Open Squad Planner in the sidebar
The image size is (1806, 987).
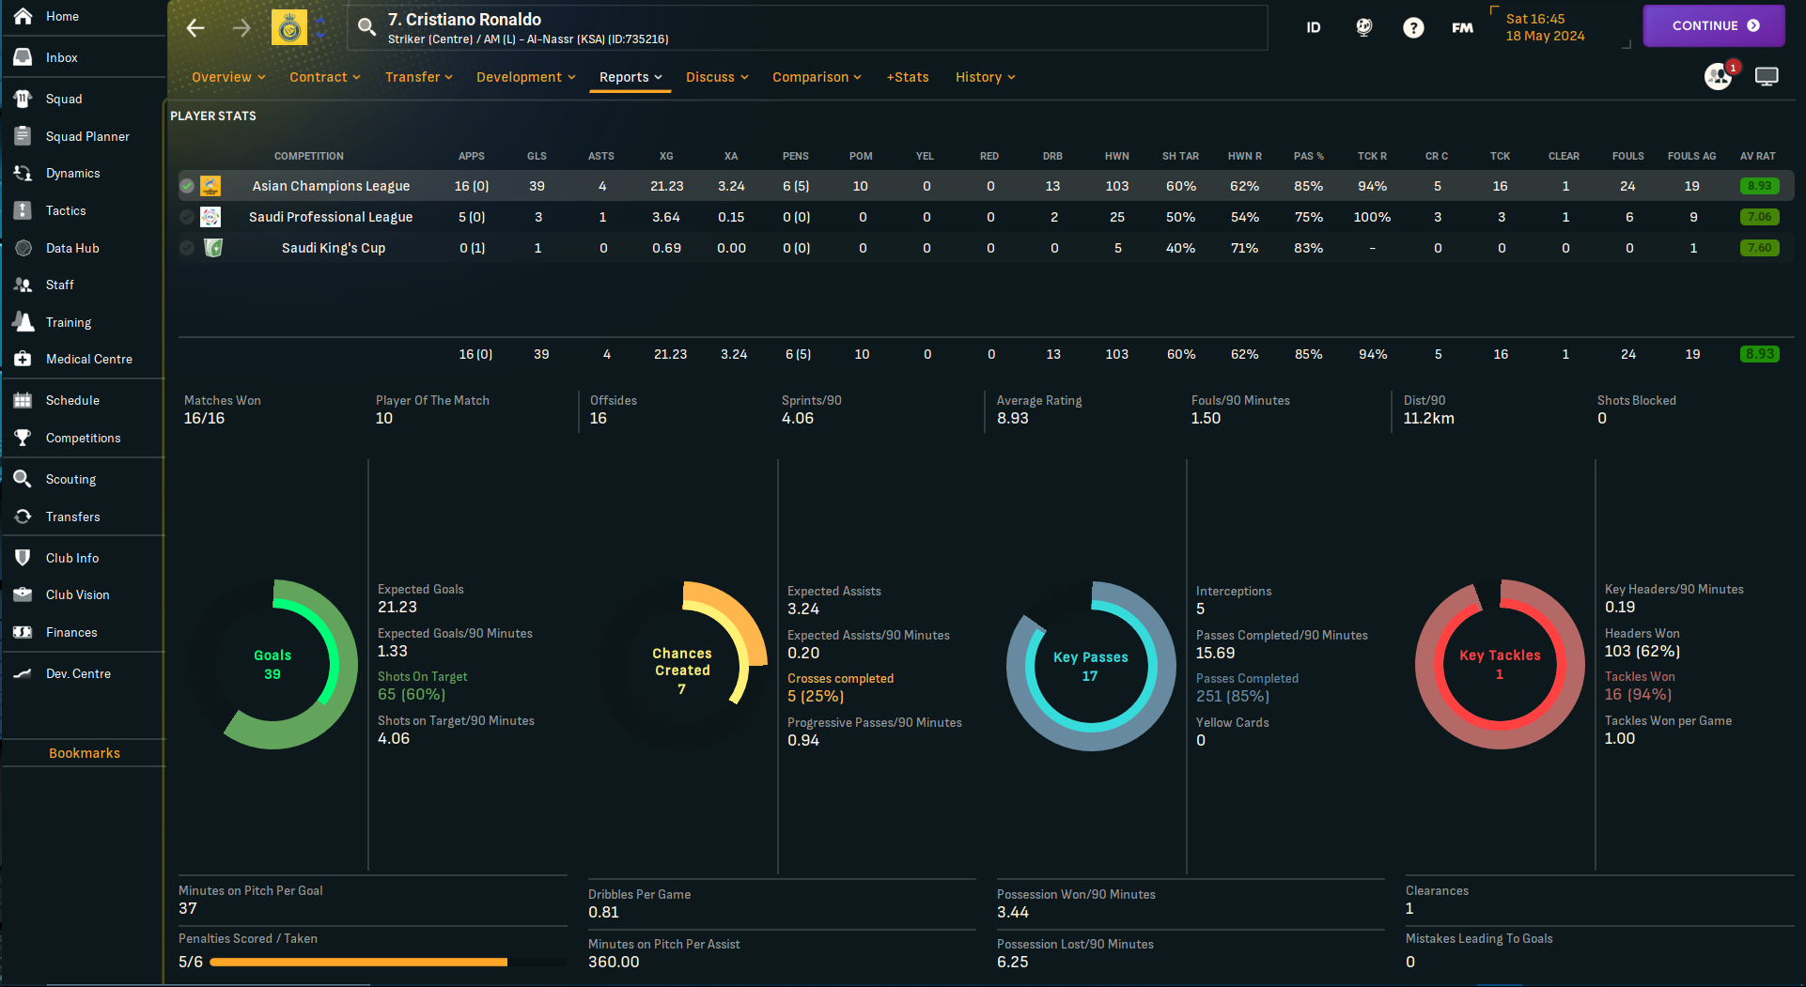[87, 136]
